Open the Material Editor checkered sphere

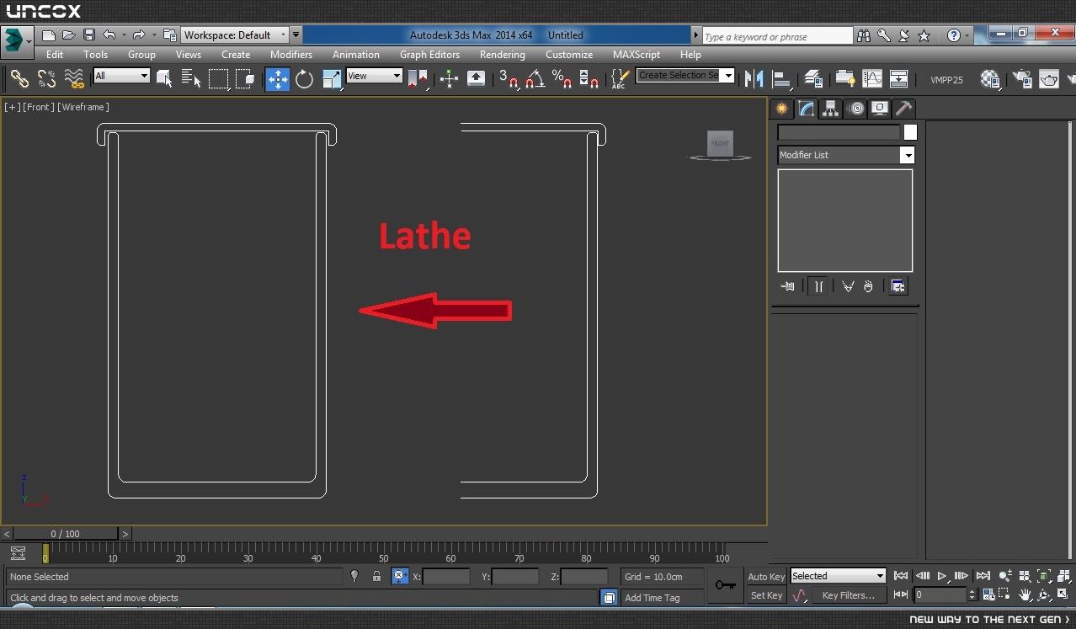point(990,79)
